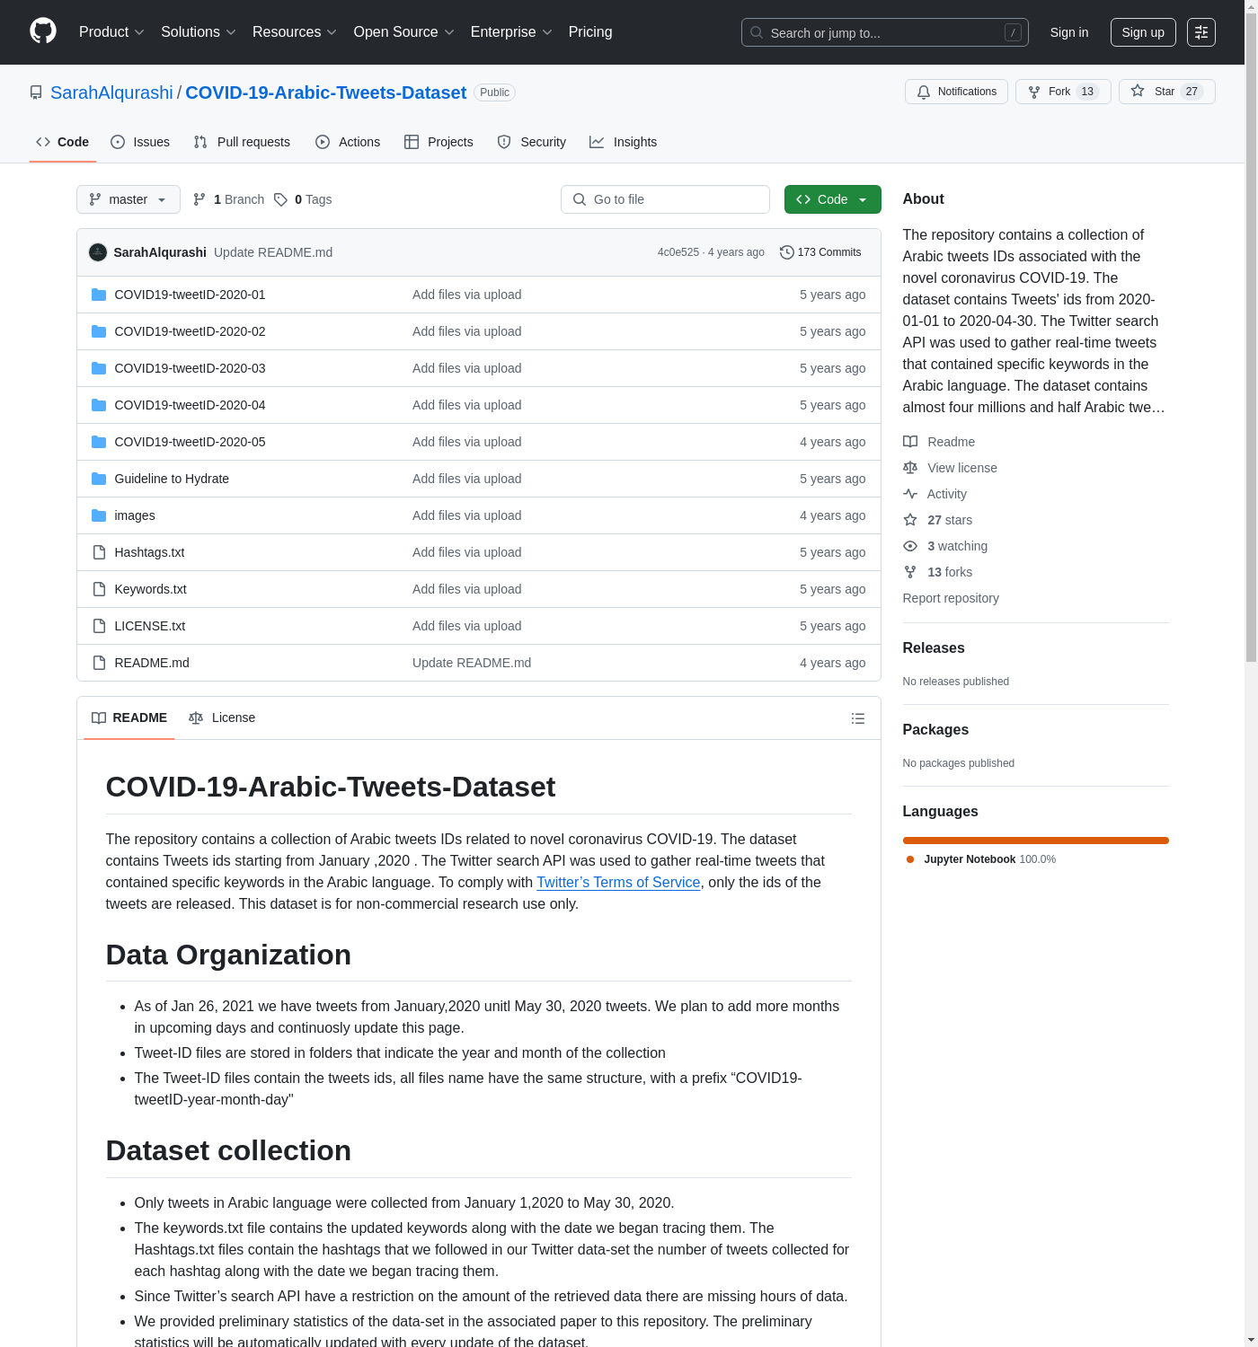The height and width of the screenshot is (1347, 1258).
Task: Switch to the Issues tab
Action: tap(140, 142)
